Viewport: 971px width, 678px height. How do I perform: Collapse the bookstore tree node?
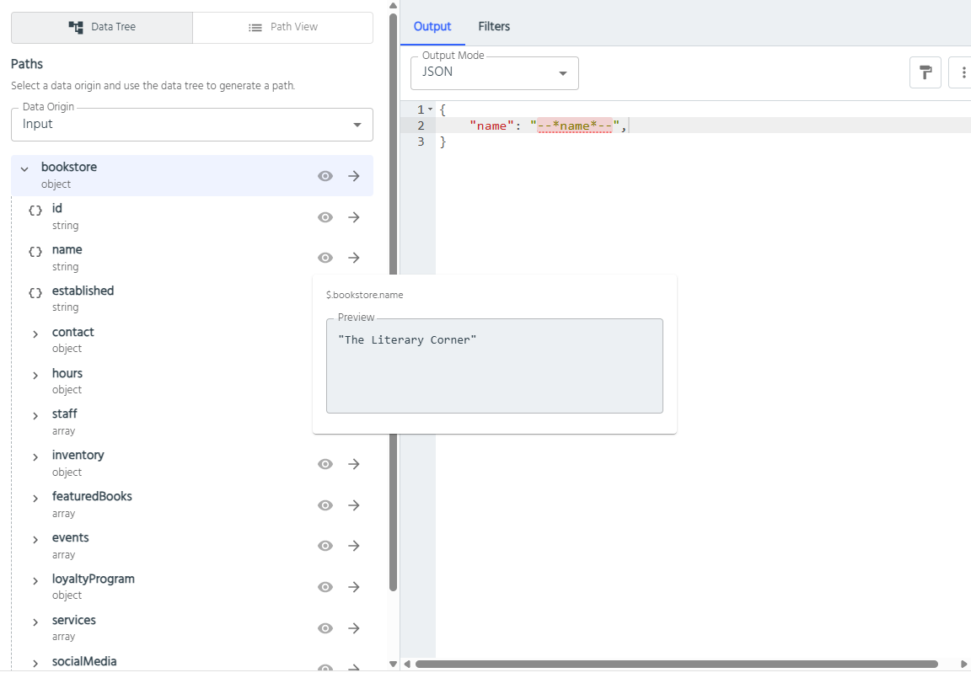pyautogui.click(x=24, y=169)
